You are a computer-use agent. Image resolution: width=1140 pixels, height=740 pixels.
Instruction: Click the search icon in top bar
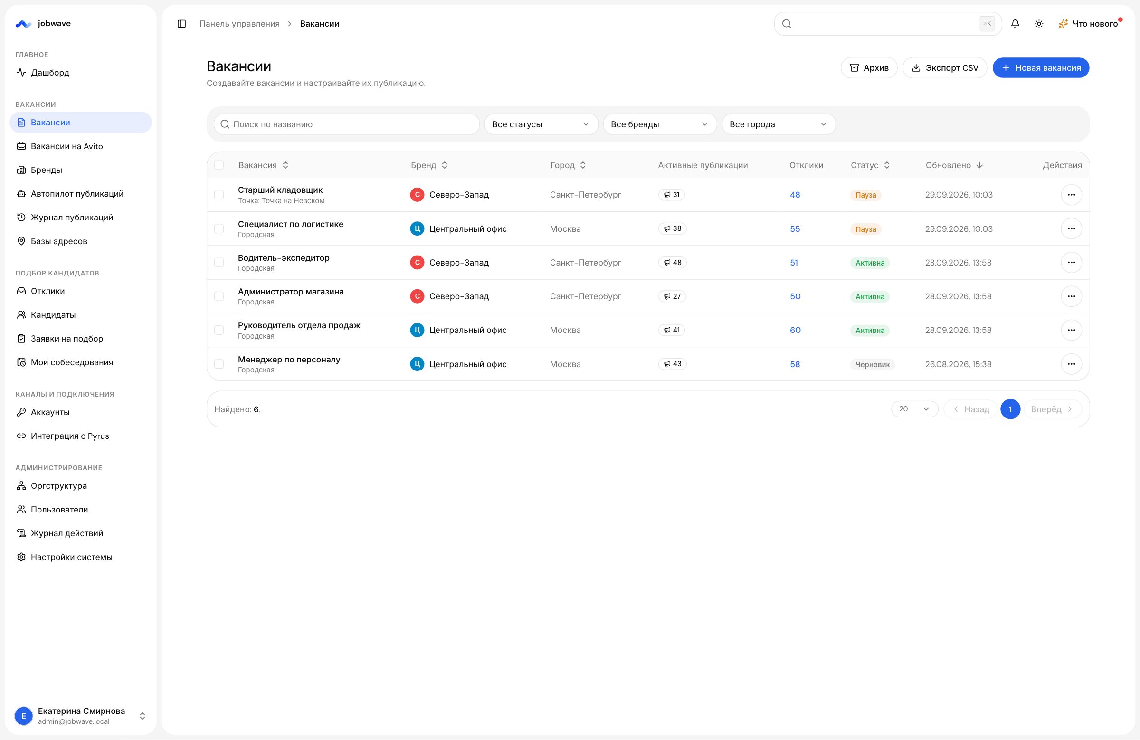[x=787, y=23]
